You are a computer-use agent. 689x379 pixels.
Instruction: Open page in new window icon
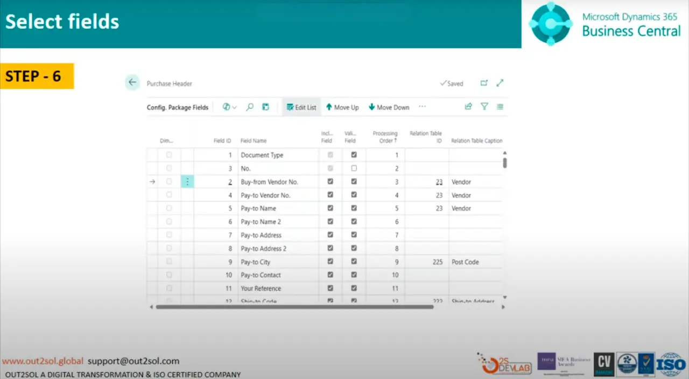484,83
